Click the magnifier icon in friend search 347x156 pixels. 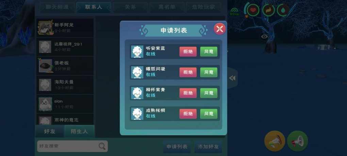tap(102, 146)
